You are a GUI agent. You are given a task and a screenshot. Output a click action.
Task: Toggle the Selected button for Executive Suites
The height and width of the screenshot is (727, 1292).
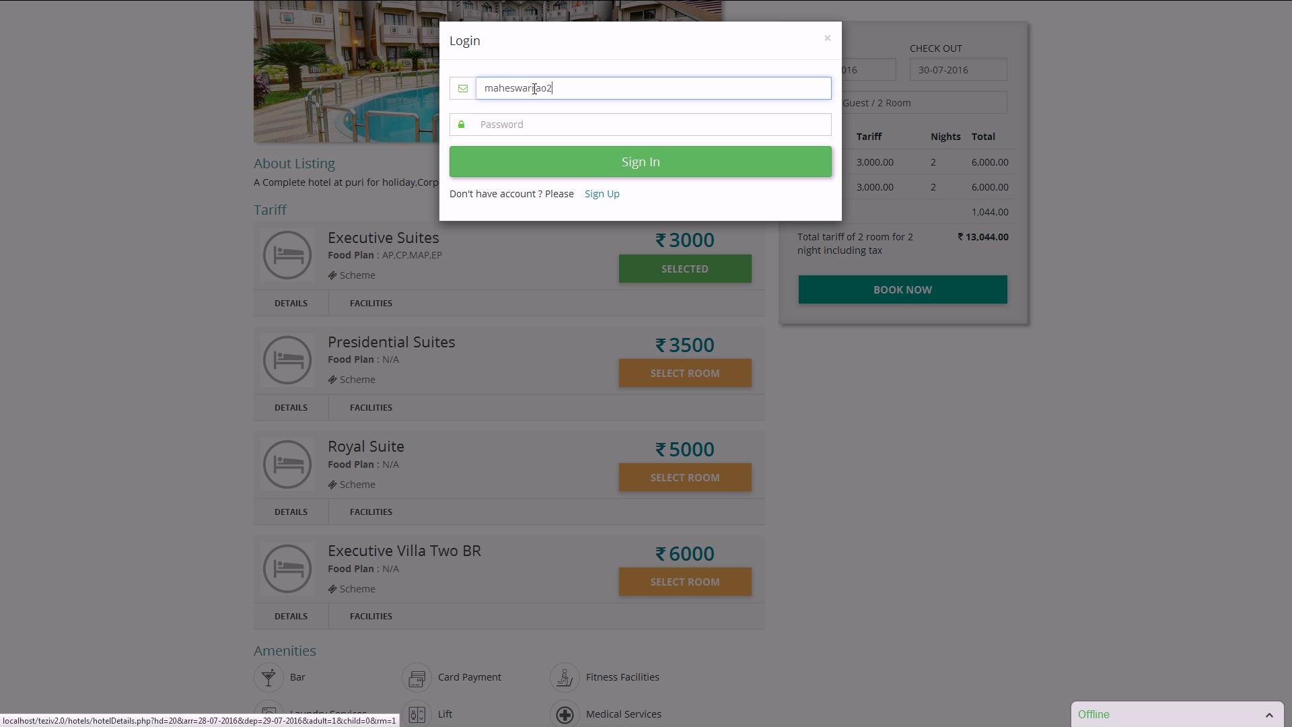(684, 269)
